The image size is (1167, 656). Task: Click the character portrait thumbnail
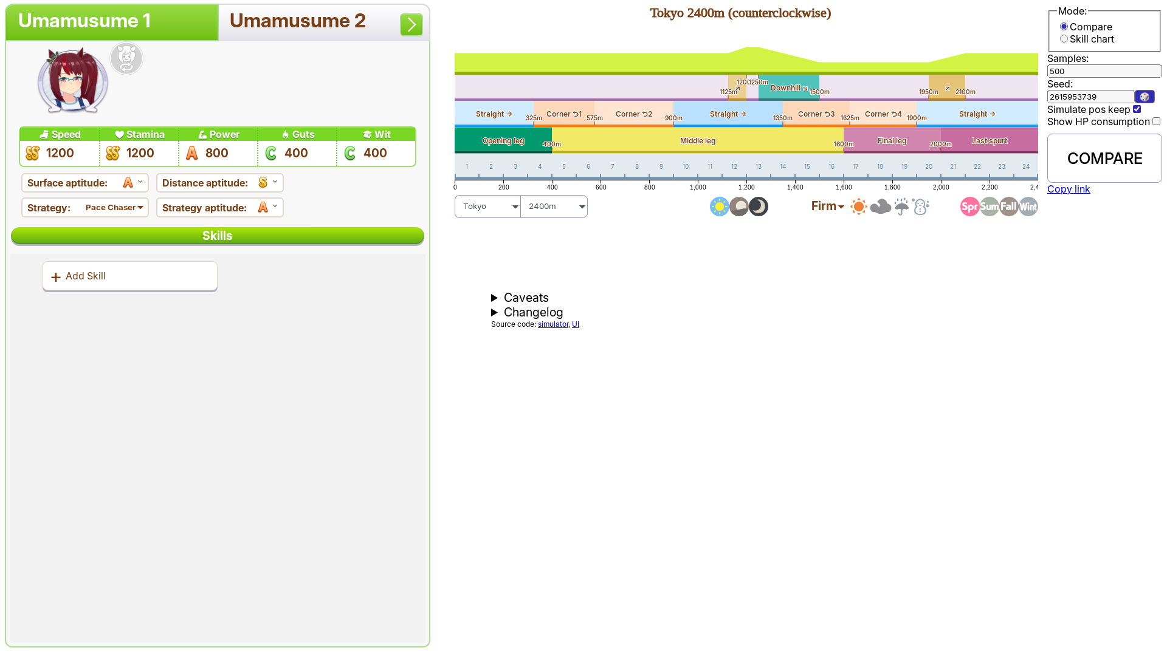(x=72, y=81)
